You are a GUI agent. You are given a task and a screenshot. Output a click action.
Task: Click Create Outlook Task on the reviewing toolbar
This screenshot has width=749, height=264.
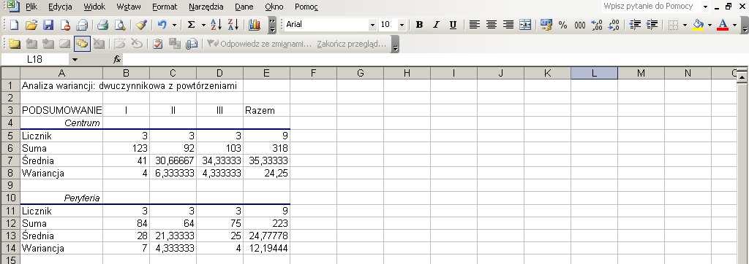(158, 44)
